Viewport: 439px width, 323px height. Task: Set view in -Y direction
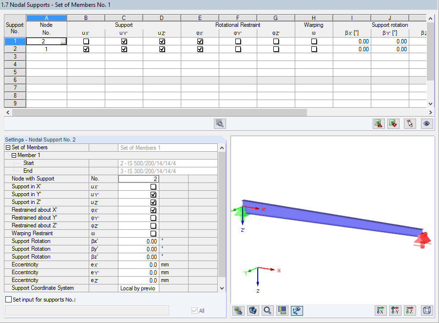pos(395,310)
